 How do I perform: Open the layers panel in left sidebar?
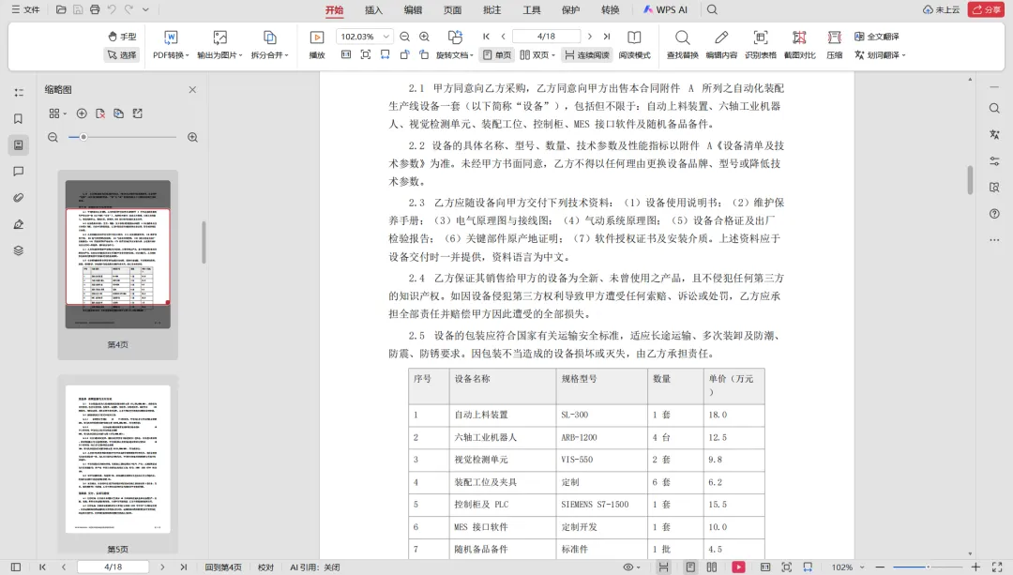point(18,250)
